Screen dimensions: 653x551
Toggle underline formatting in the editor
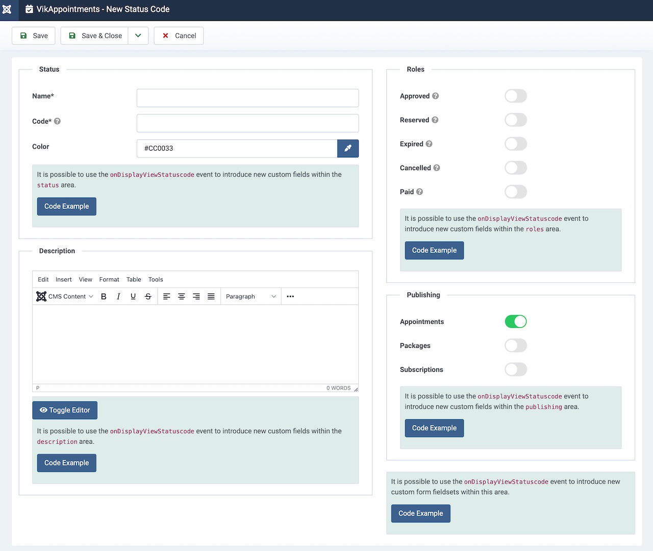tap(133, 296)
